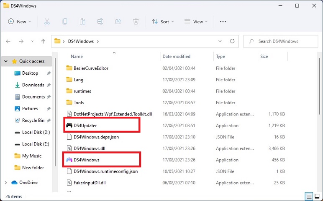Open the address bar history dropdown
The height and width of the screenshot is (201, 323).
(x=220, y=41)
